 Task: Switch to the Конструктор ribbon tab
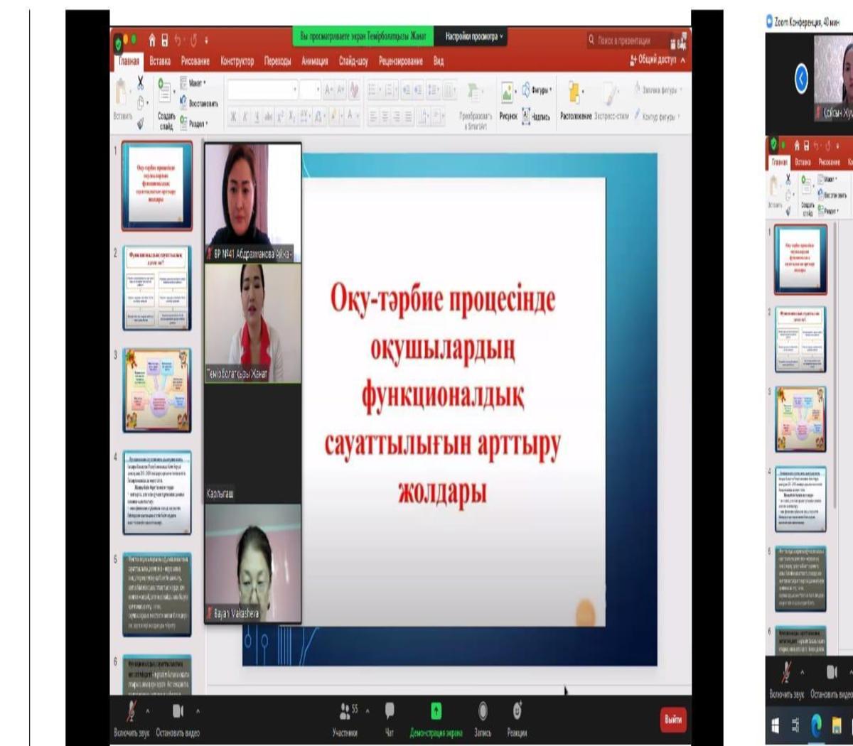pos(237,61)
